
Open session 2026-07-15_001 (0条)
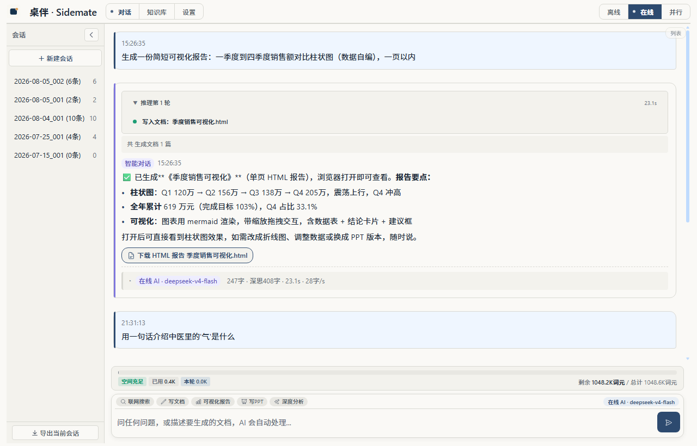click(x=55, y=156)
